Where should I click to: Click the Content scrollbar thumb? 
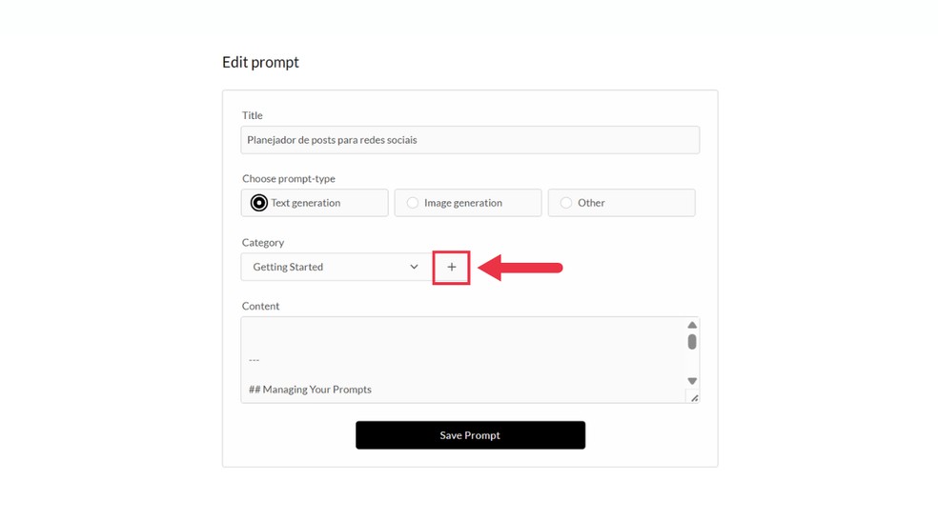pyautogui.click(x=692, y=342)
